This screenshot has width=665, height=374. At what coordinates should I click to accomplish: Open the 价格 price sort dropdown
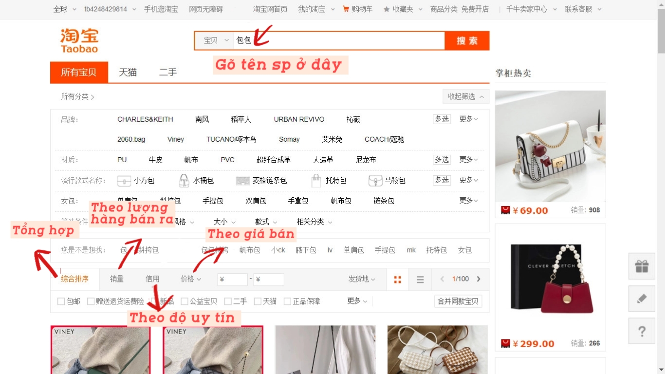pyautogui.click(x=191, y=279)
